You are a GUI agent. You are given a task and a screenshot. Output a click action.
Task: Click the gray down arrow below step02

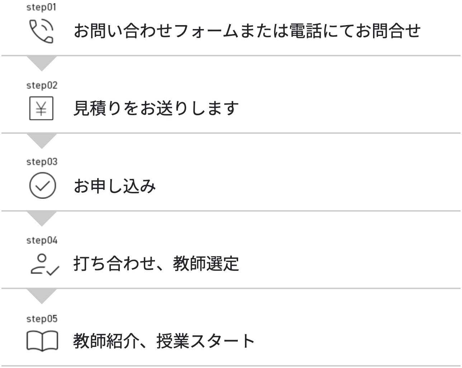tap(42, 140)
